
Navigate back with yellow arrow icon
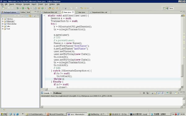pyautogui.click(x=86, y=8)
